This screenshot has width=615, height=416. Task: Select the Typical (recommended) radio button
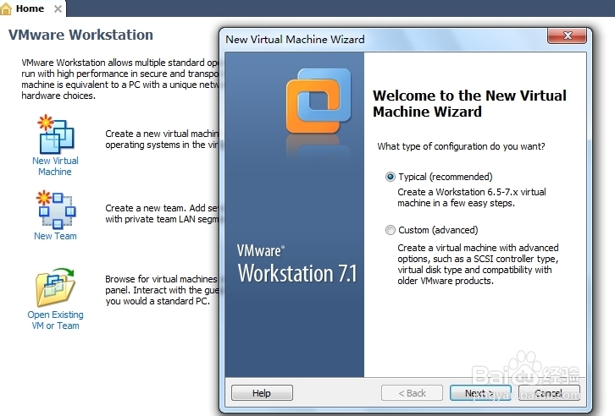pos(391,177)
